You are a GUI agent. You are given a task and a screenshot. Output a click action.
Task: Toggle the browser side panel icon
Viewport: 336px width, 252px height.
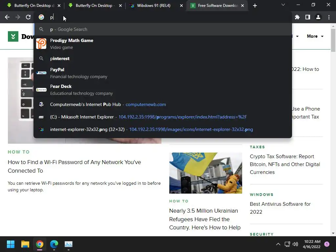(308, 17)
